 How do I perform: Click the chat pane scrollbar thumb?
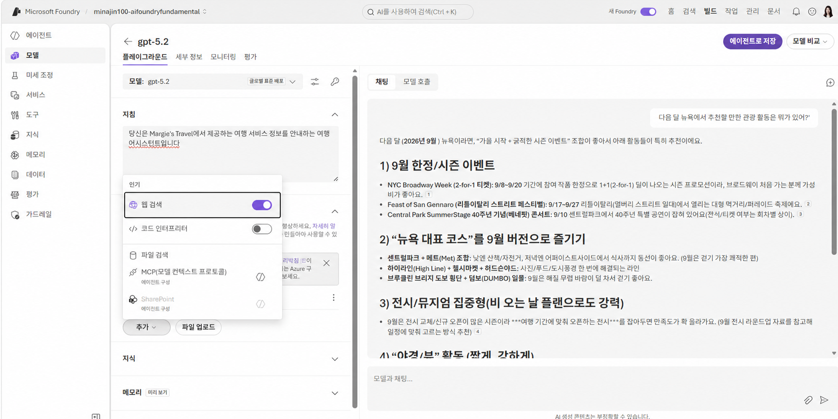834,182
